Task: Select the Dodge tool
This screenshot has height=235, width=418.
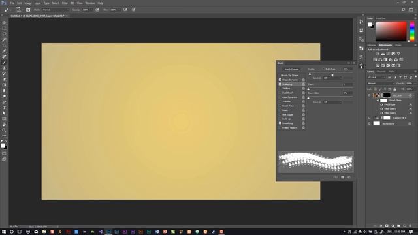Action: click(4, 96)
